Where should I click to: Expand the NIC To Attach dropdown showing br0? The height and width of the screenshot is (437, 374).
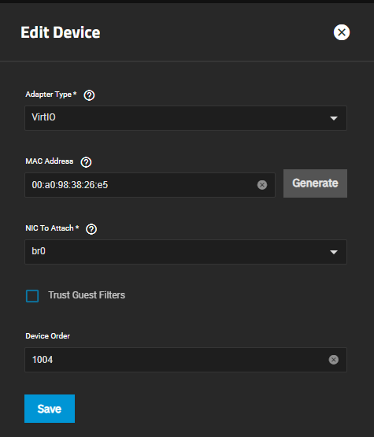pyautogui.click(x=186, y=252)
